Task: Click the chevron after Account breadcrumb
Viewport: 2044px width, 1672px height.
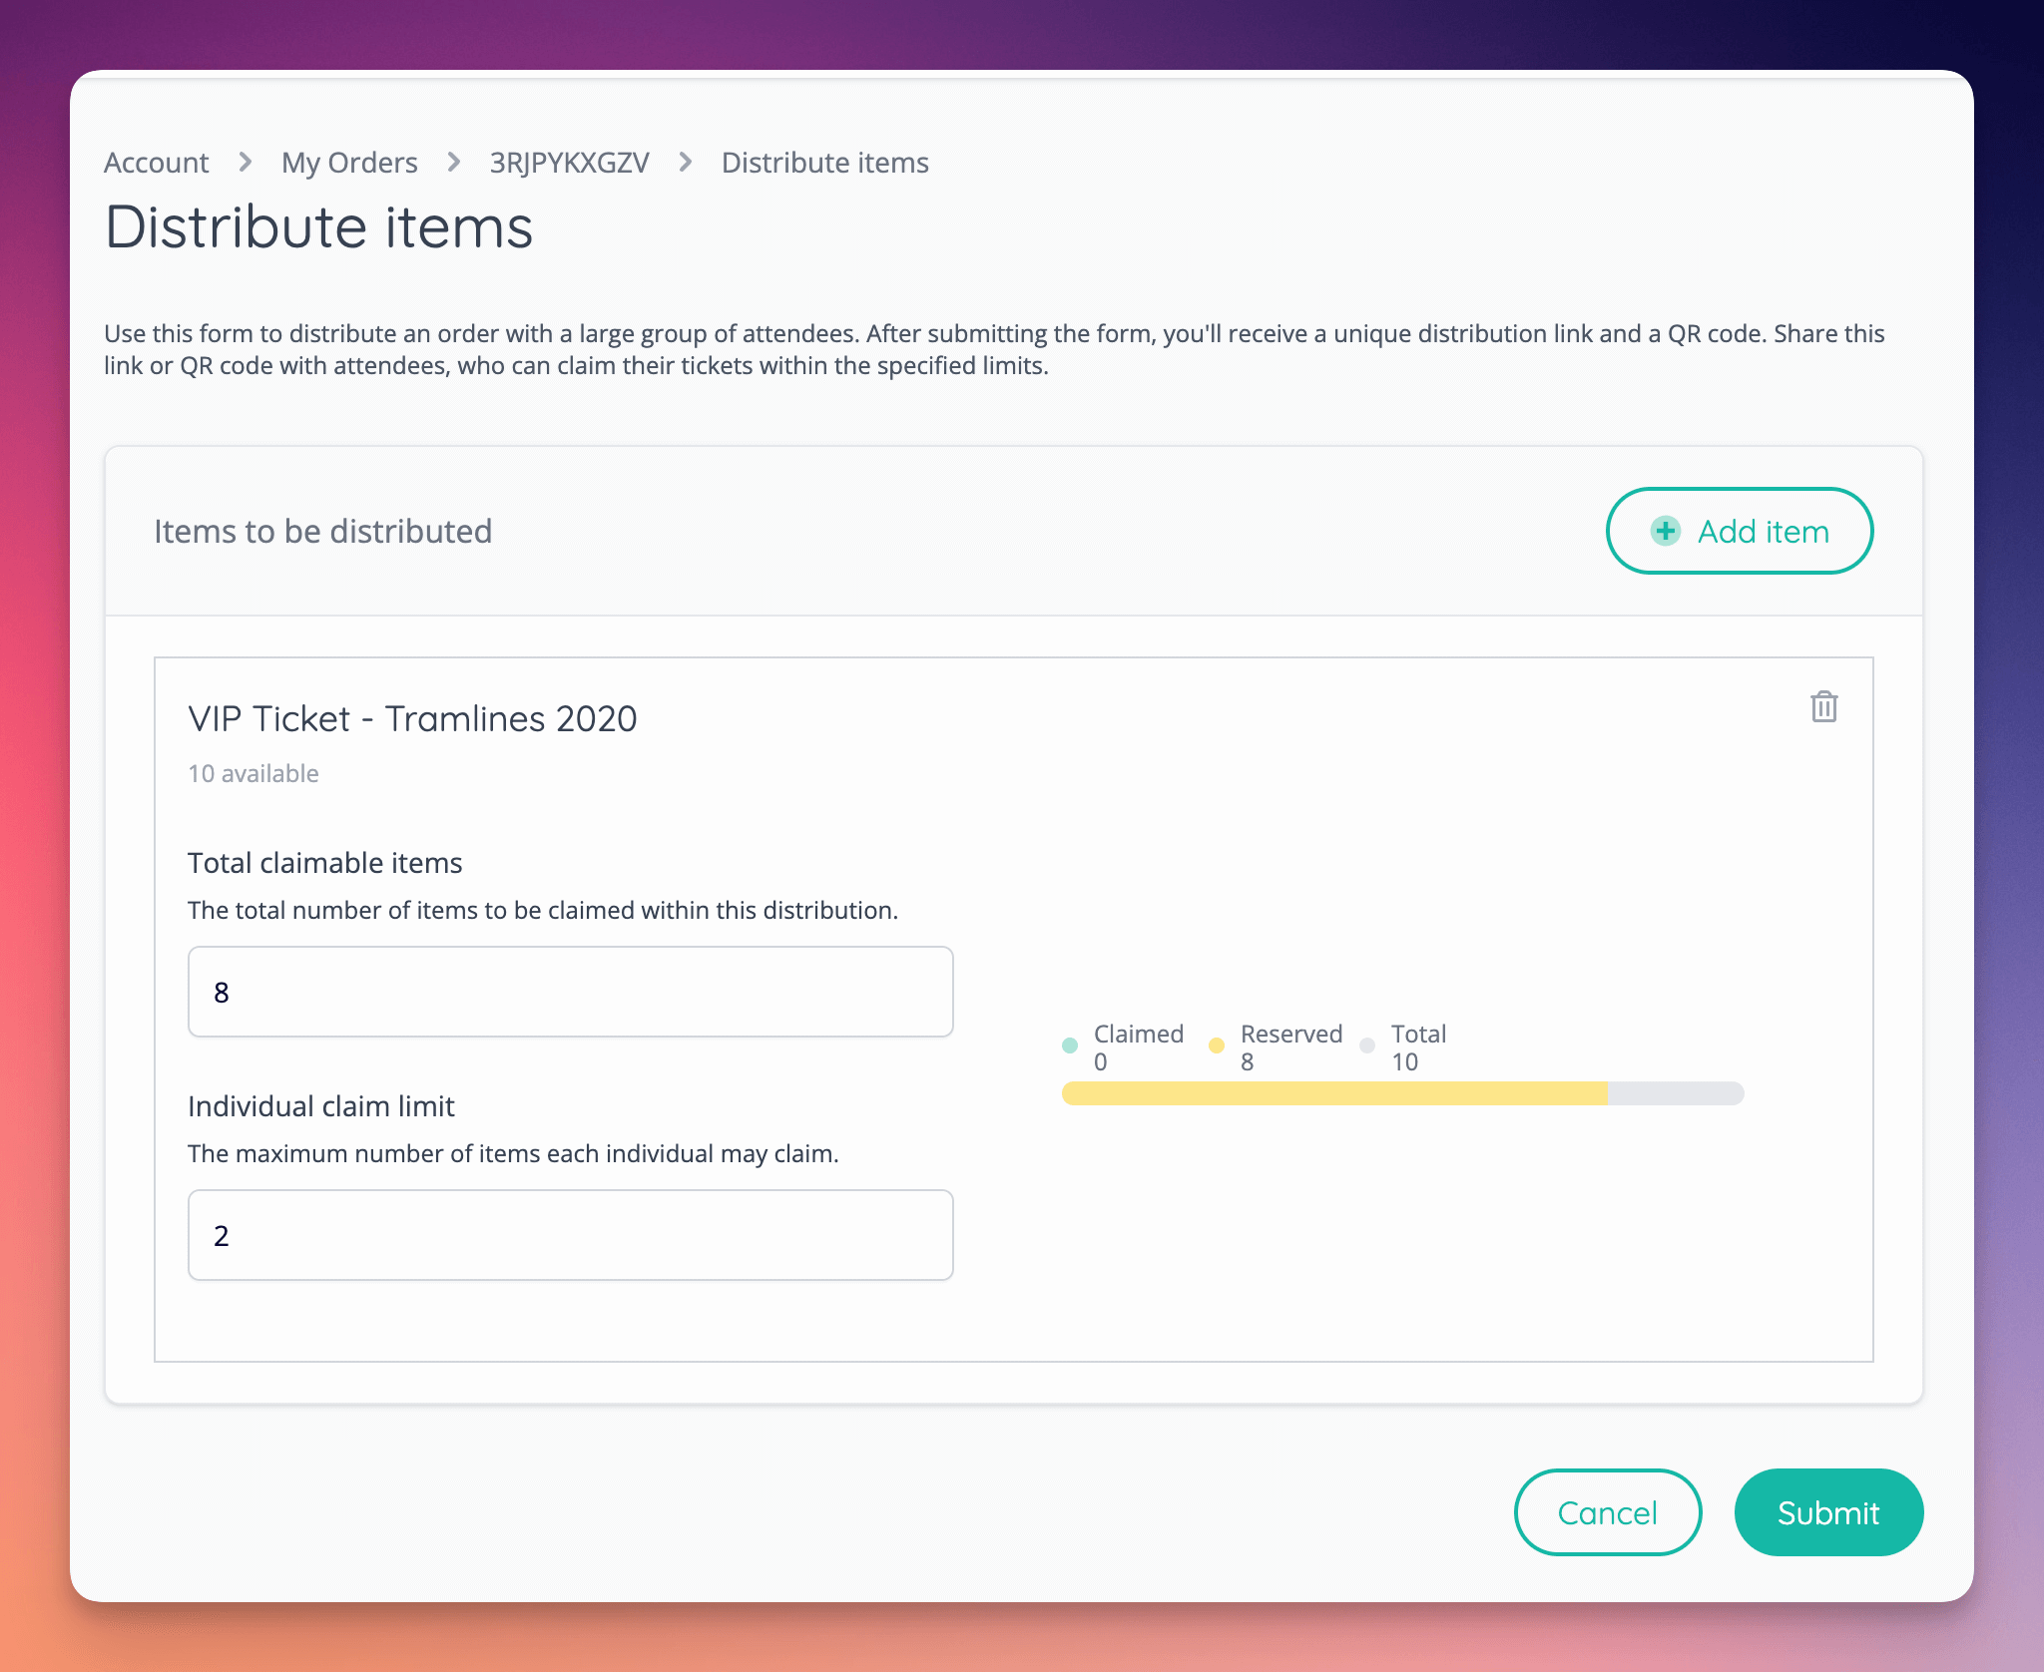Action: point(245,162)
